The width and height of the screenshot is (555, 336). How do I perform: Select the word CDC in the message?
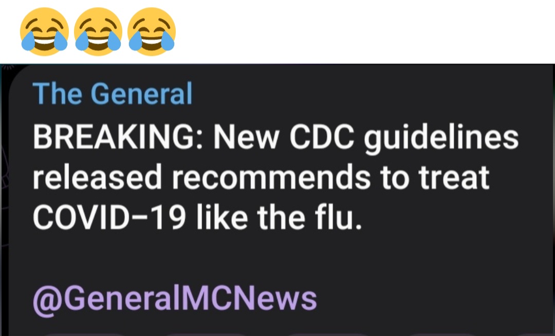tap(322, 137)
